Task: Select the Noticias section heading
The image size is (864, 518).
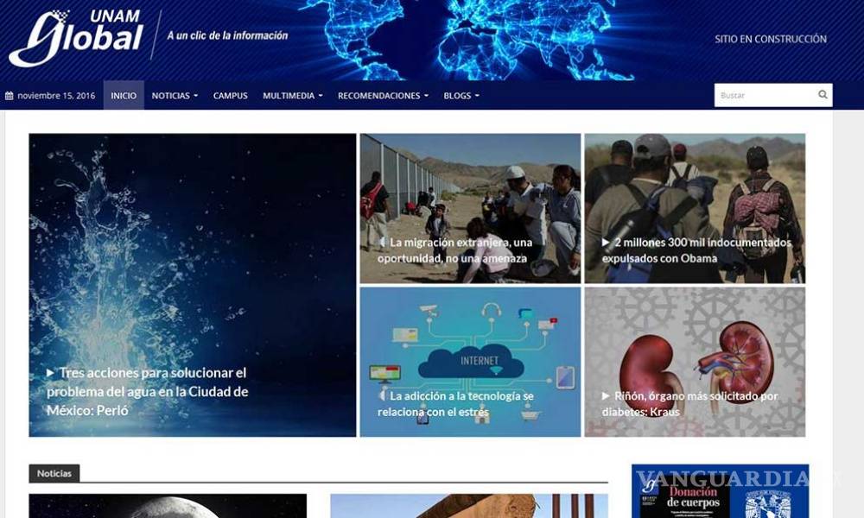Action: point(54,473)
